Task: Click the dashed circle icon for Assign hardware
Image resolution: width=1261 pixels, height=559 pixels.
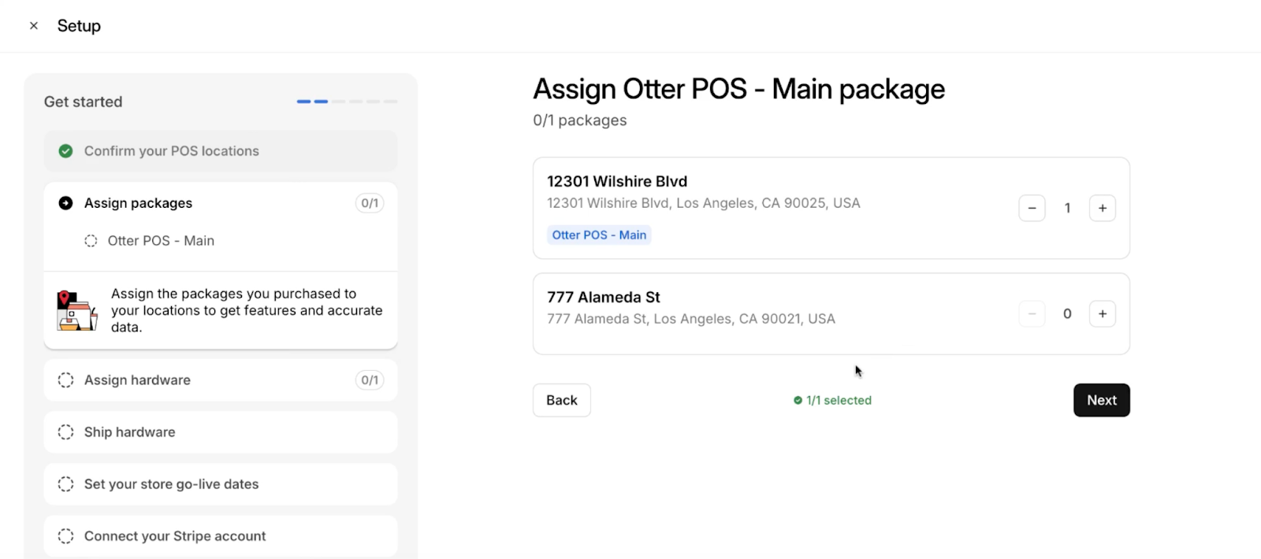Action: tap(66, 380)
